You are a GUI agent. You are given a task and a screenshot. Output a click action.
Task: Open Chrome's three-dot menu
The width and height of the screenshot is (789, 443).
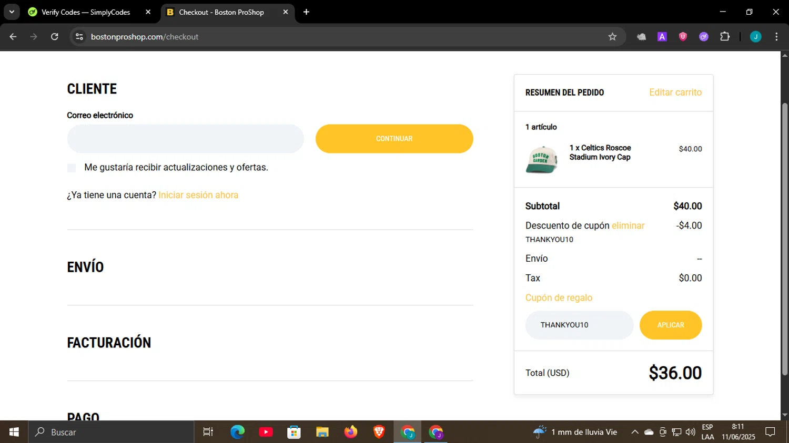pyautogui.click(x=776, y=37)
